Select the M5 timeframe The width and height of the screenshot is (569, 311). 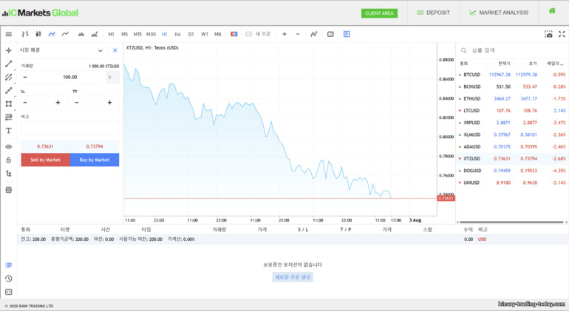[124, 34]
